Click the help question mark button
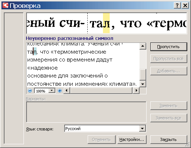The width and height of the screenshot is (191, 148). point(177,6)
